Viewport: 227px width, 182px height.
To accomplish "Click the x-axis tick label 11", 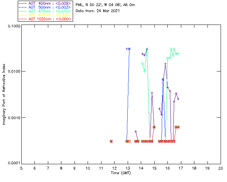I will coord(101,168).
